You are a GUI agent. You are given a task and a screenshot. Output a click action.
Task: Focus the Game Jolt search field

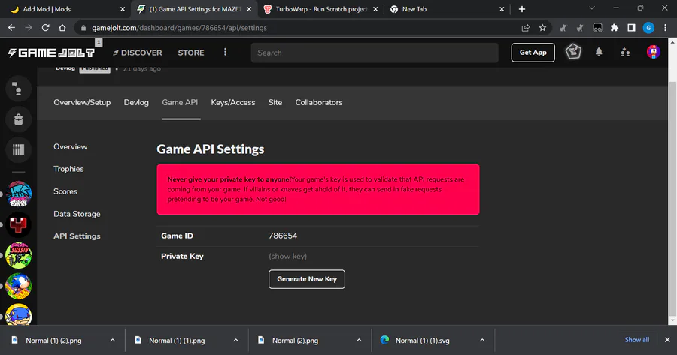pos(375,53)
